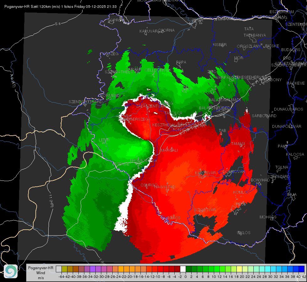Click the S 6 road label
The width and height of the screenshot is (307, 282).
(58, 24)
